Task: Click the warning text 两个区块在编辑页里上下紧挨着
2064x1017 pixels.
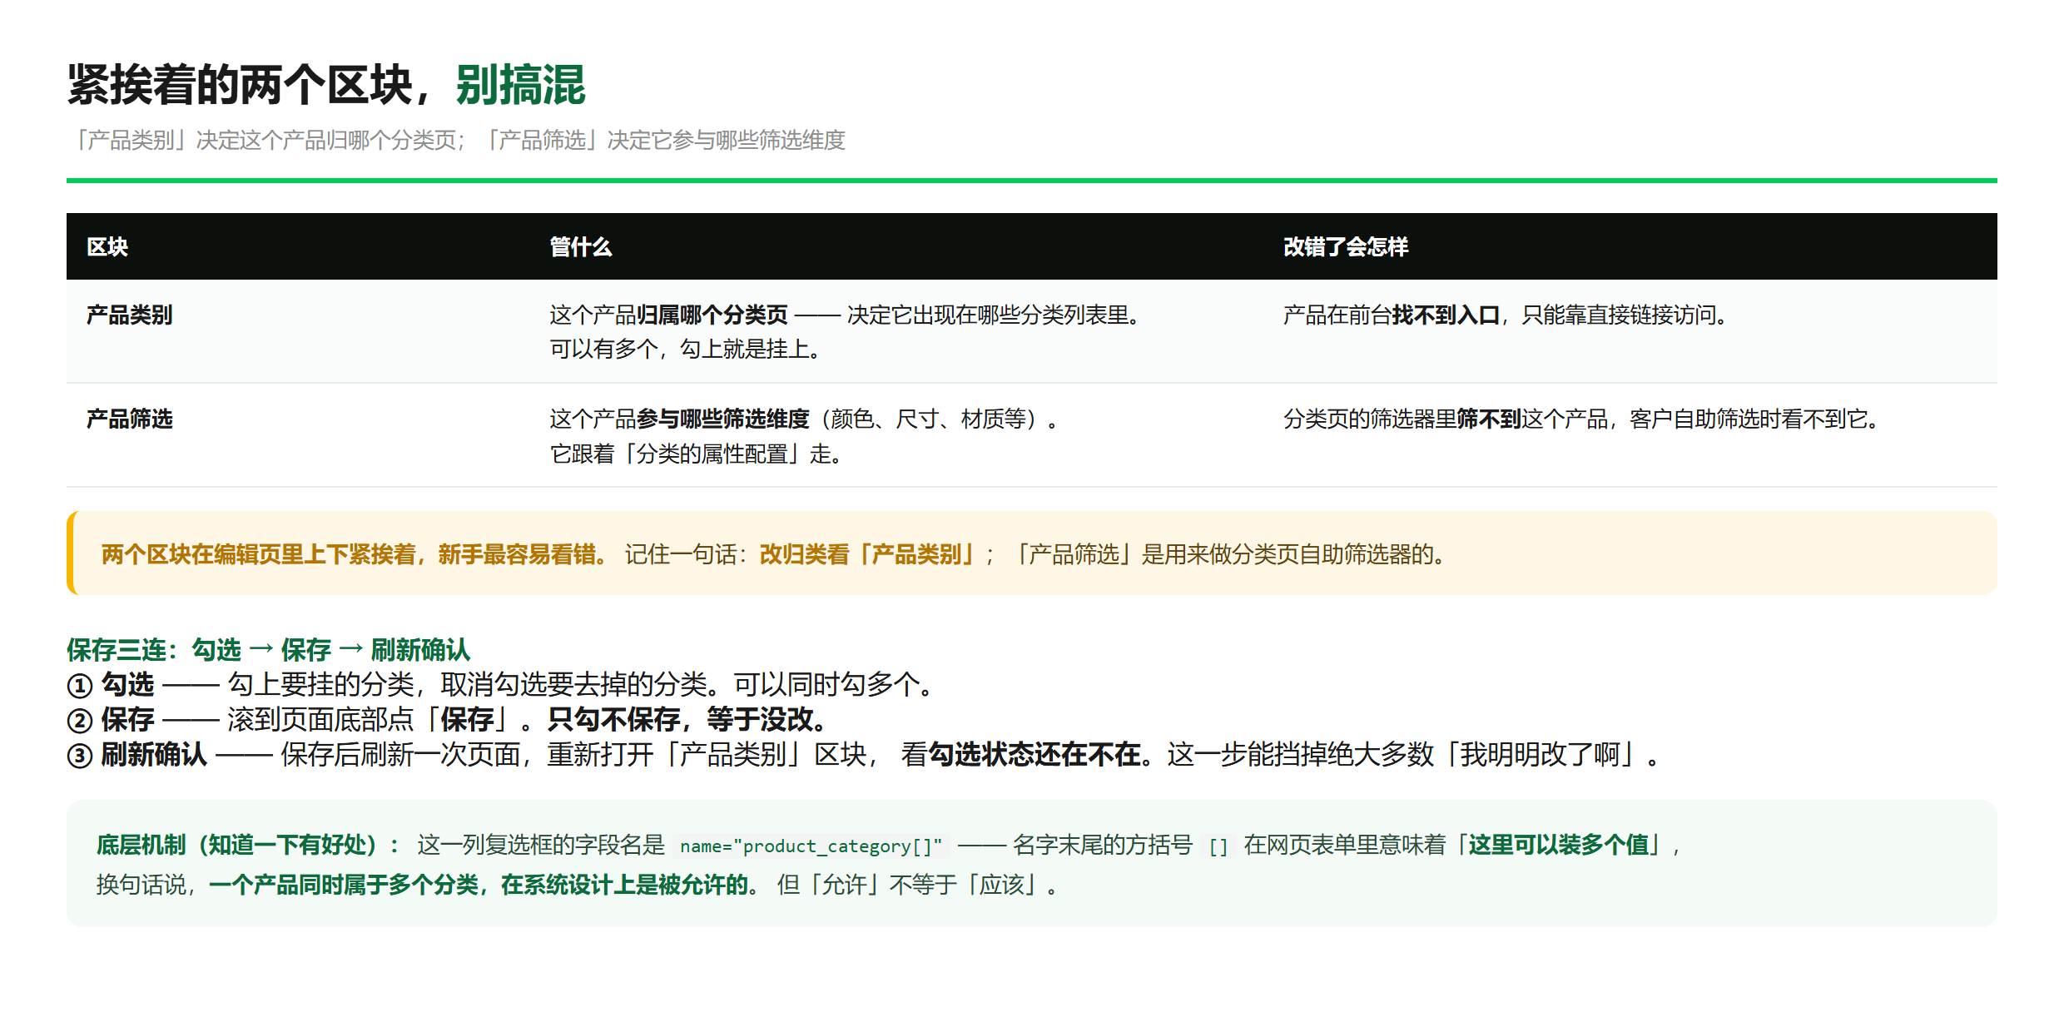Action: coord(258,554)
